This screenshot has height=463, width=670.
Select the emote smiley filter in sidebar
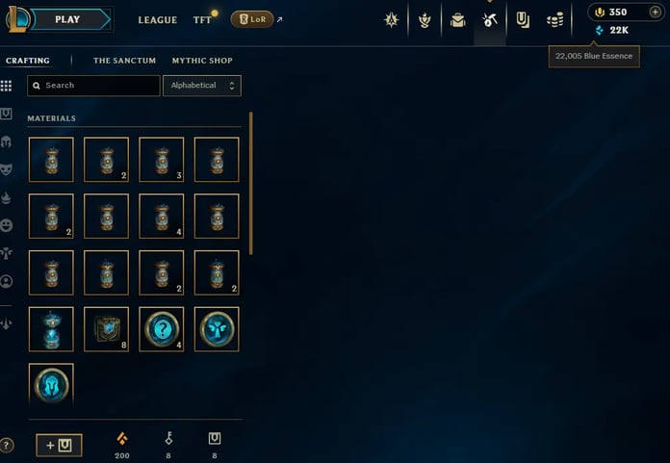coord(6,225)
